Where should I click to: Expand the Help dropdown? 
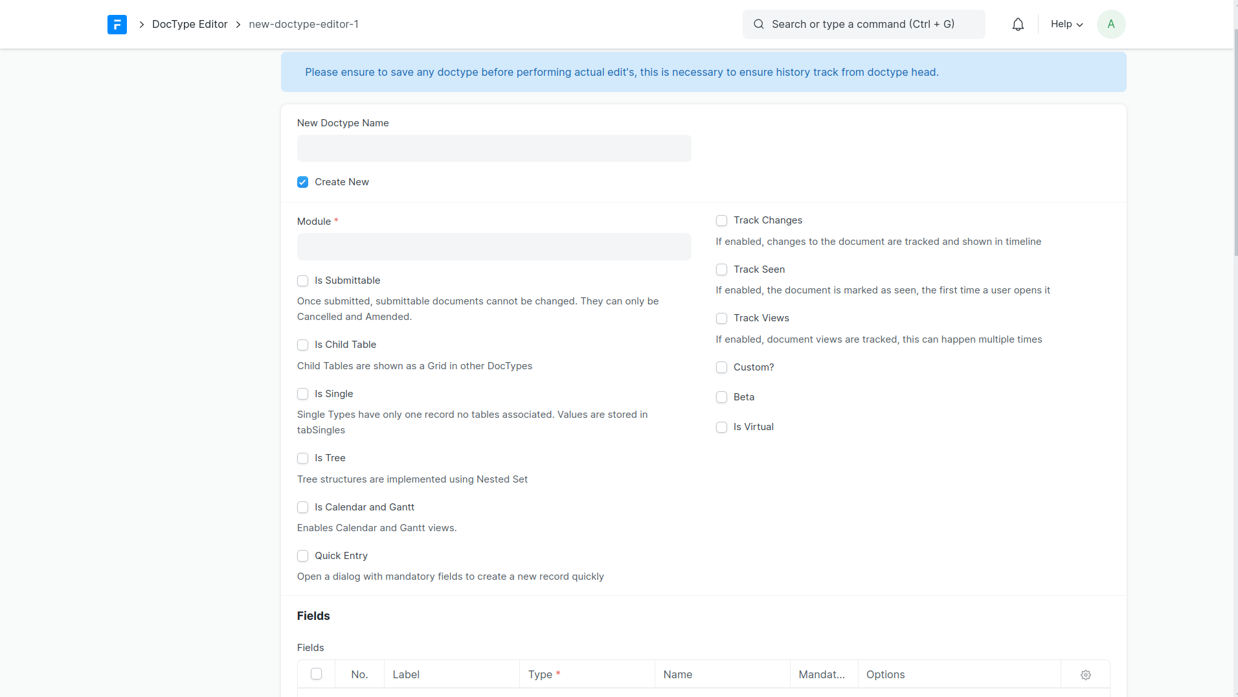click(x=1066, y=25)
